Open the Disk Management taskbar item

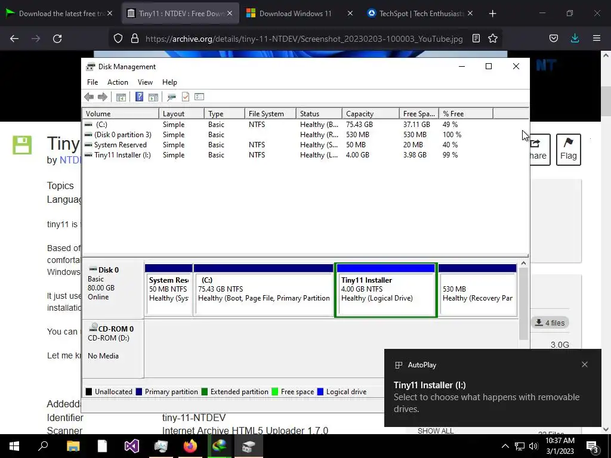click(x=249, y=446)
